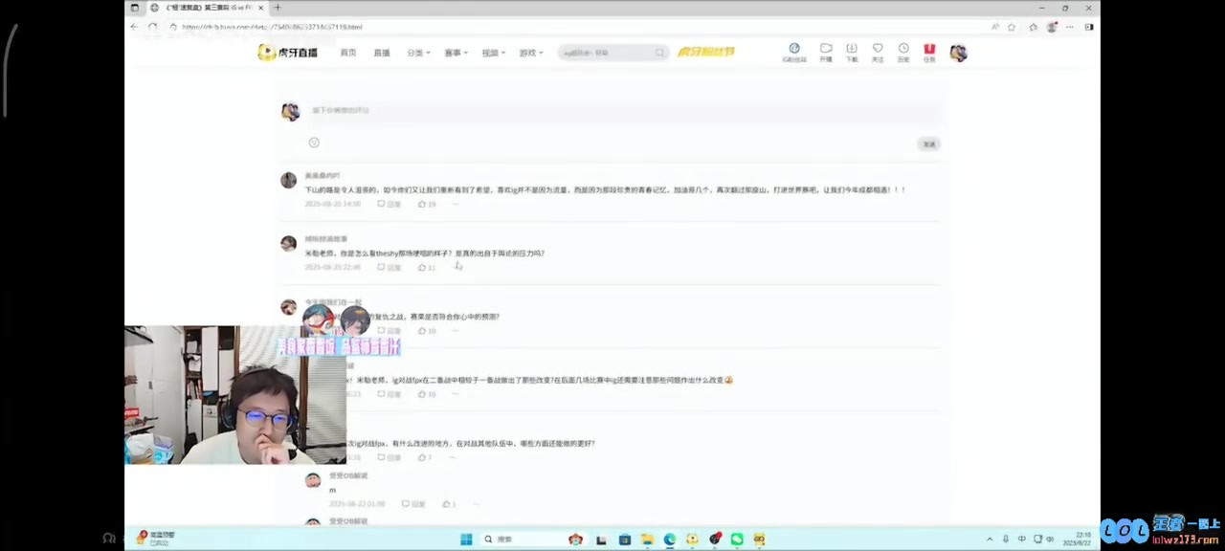Image resolution: width=1225 pixels, height=551 pixels.
Task: Open WeChat from the taskbar
Action: point(737,540)
